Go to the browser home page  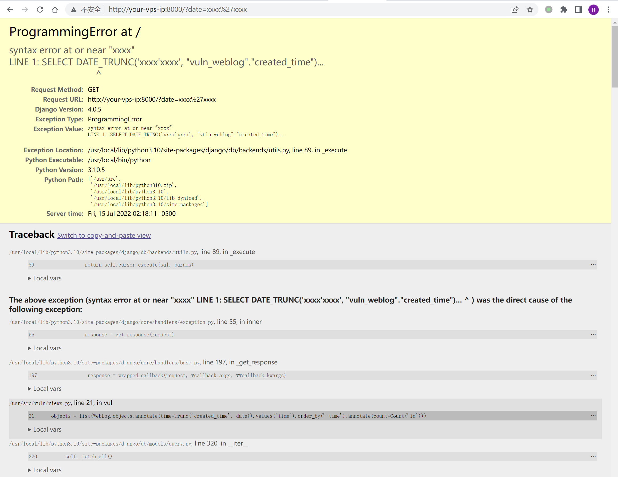click(x=55, y=10)
